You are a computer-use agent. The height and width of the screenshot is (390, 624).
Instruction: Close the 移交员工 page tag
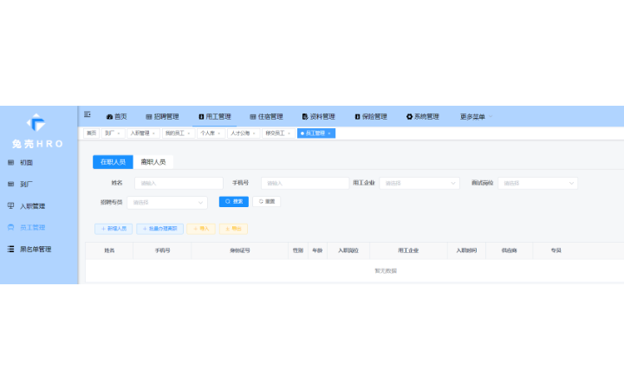(x=289, y=133)
